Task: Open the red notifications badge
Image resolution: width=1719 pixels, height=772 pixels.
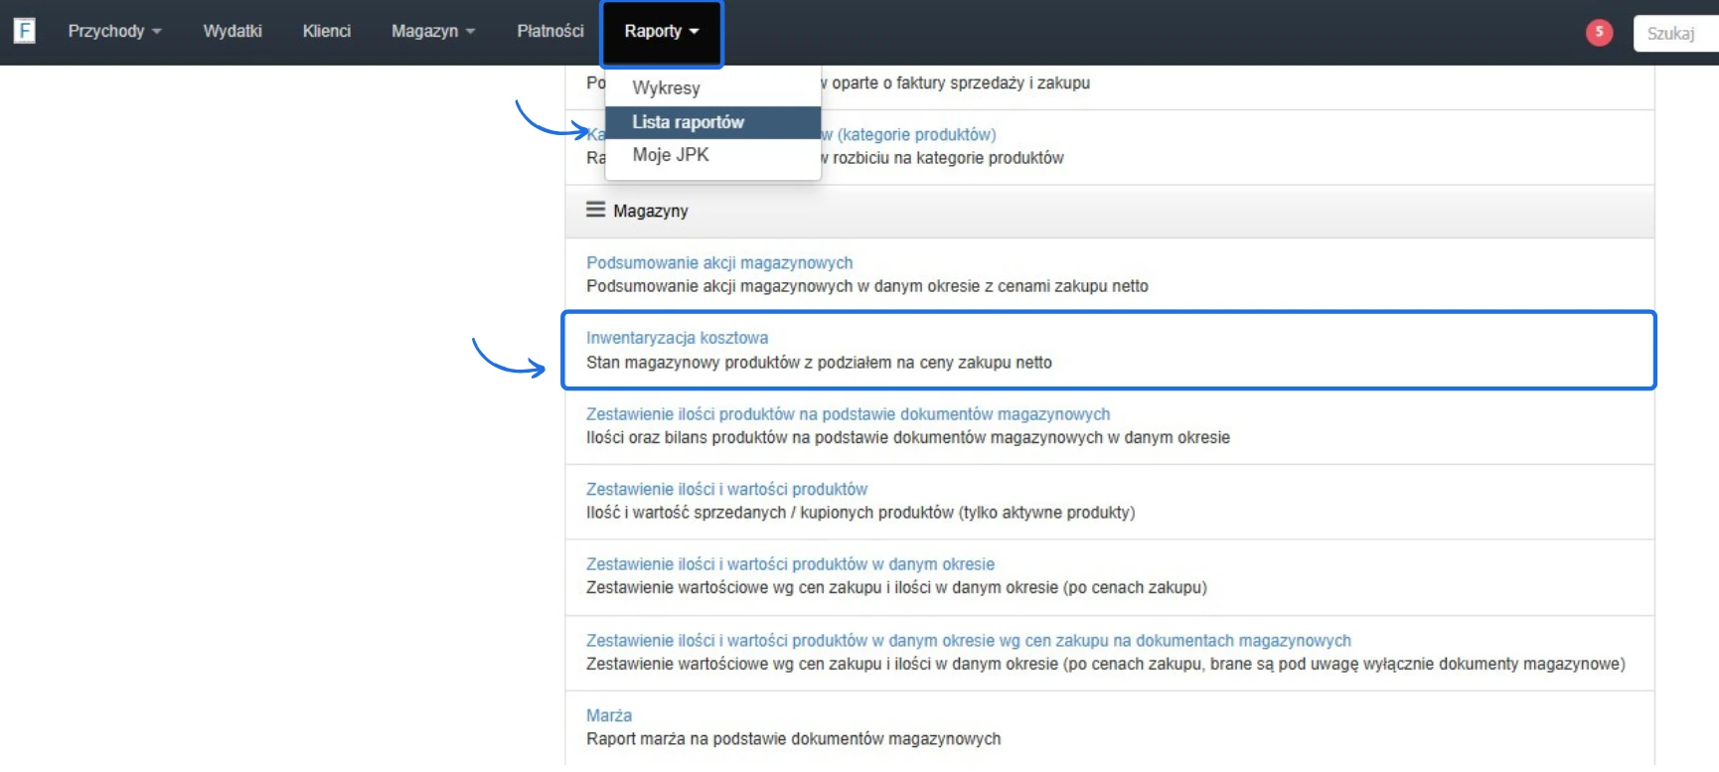Action: click(x=1599, y=32)
